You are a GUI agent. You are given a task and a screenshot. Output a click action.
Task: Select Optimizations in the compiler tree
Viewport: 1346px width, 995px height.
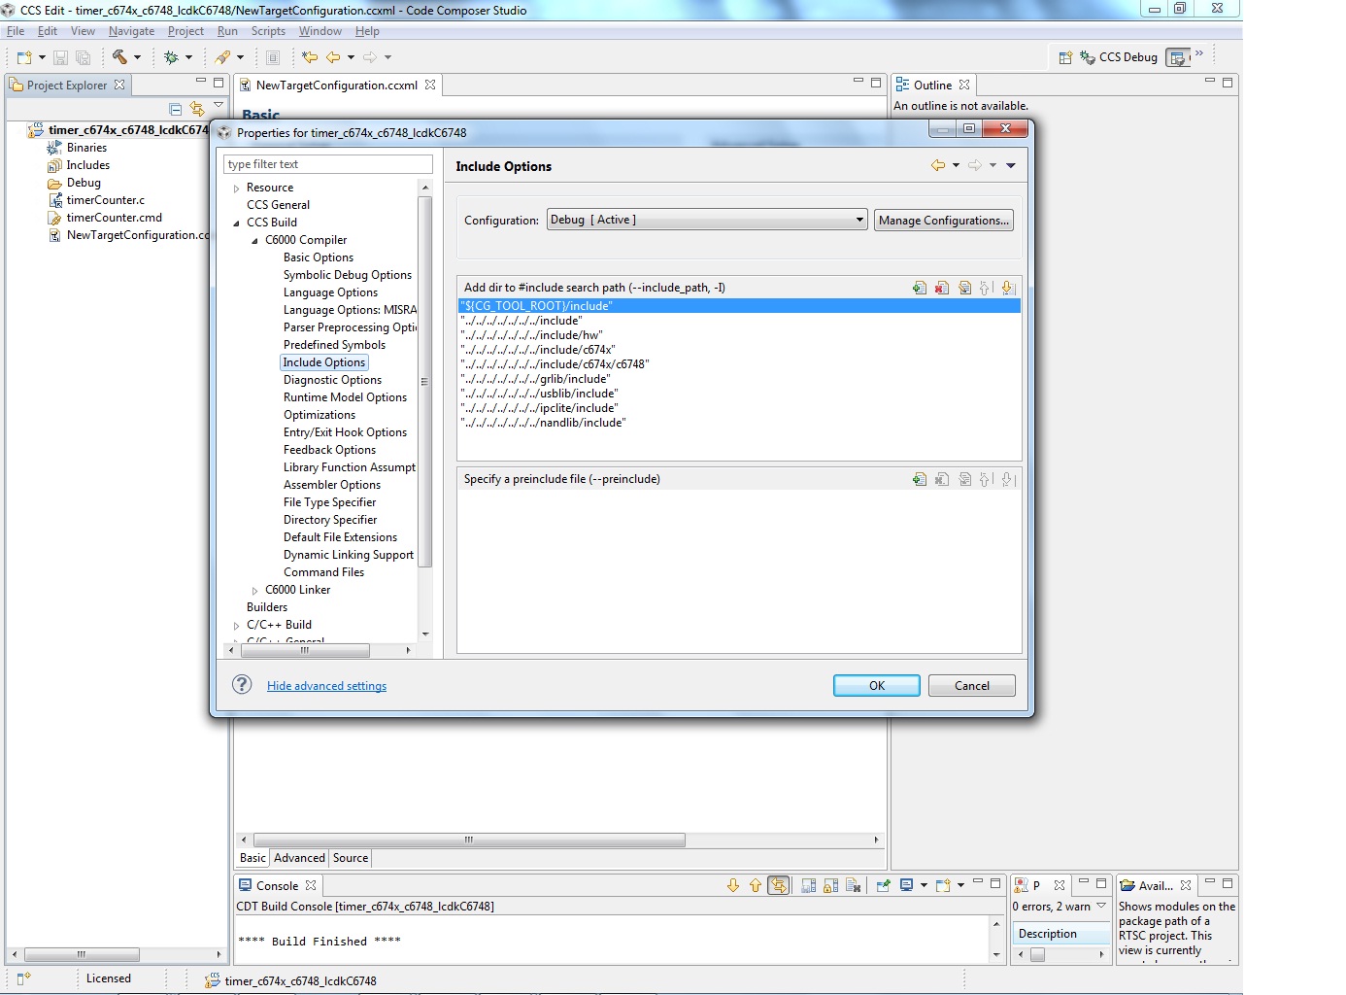tap(320, 415)
